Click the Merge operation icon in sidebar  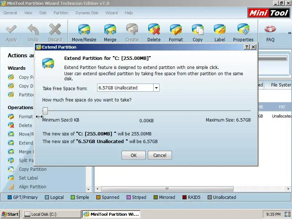coord(11,151)
